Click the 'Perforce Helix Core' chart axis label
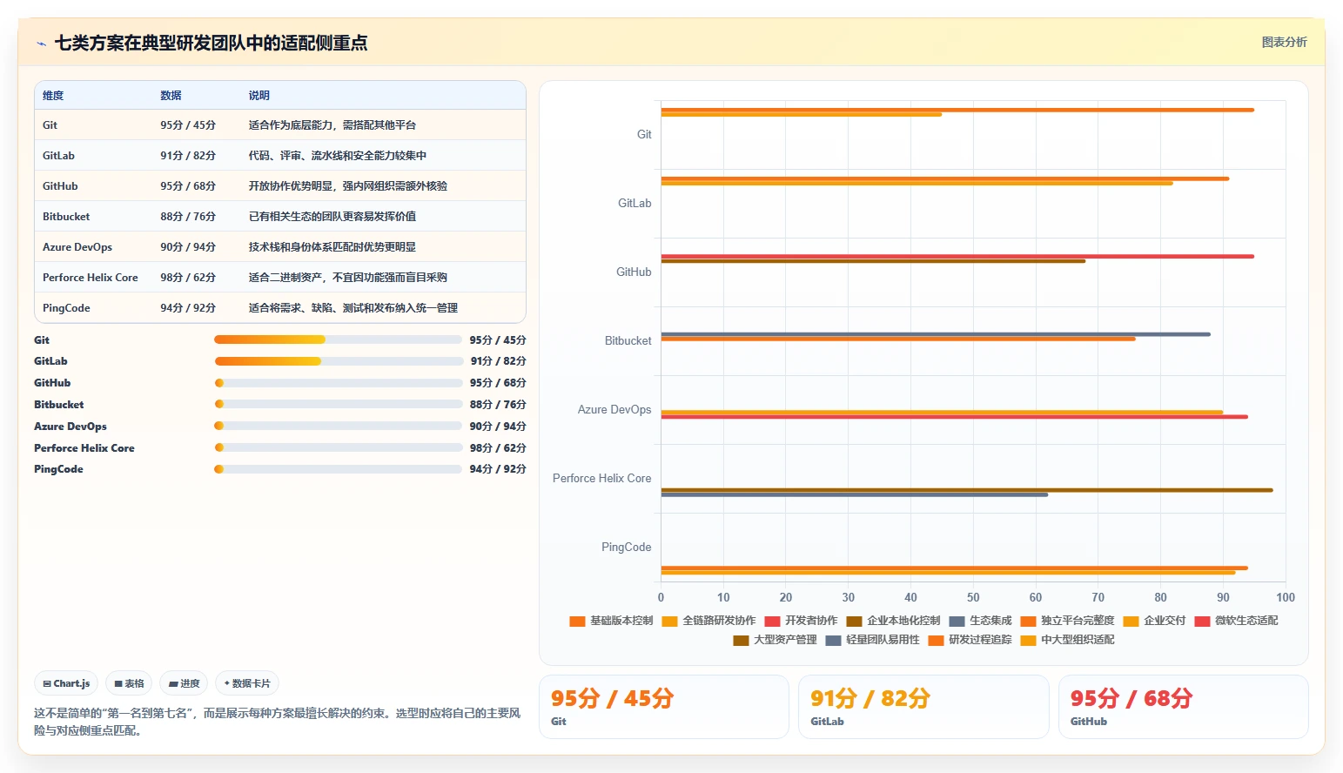 (x=601, y=478)
